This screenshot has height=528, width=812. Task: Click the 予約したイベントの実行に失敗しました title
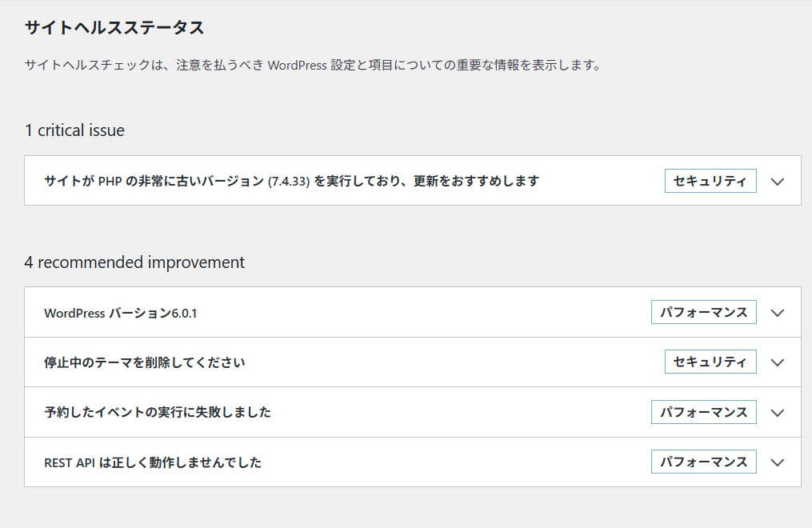click(x=158, y=412)
